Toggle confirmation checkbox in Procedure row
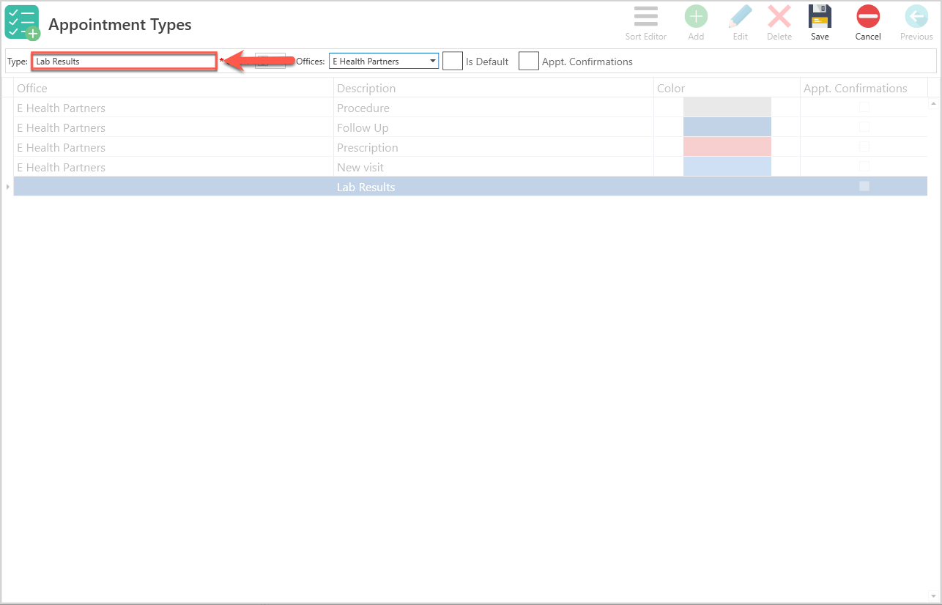This screenshot has height=605, width=942. point(864,107)
